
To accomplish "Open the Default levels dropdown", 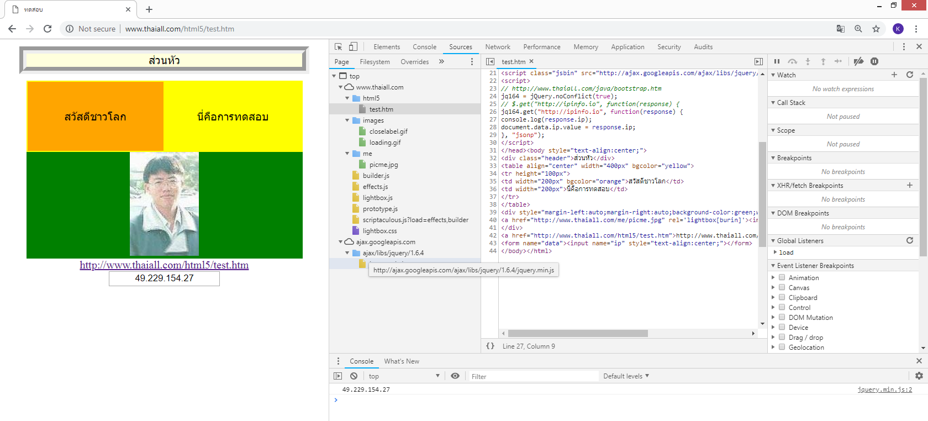I will [626, 376].
